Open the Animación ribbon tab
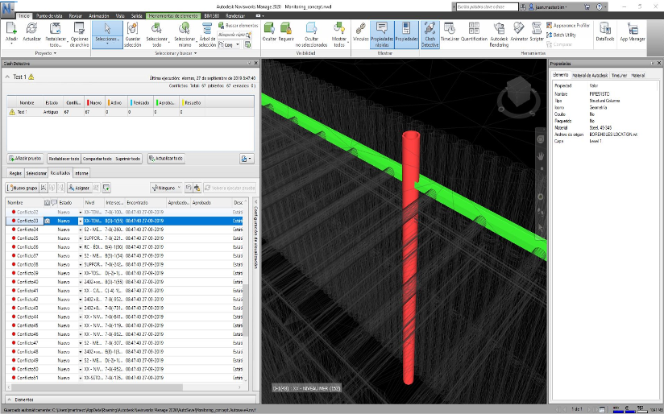 coord(99,15)
